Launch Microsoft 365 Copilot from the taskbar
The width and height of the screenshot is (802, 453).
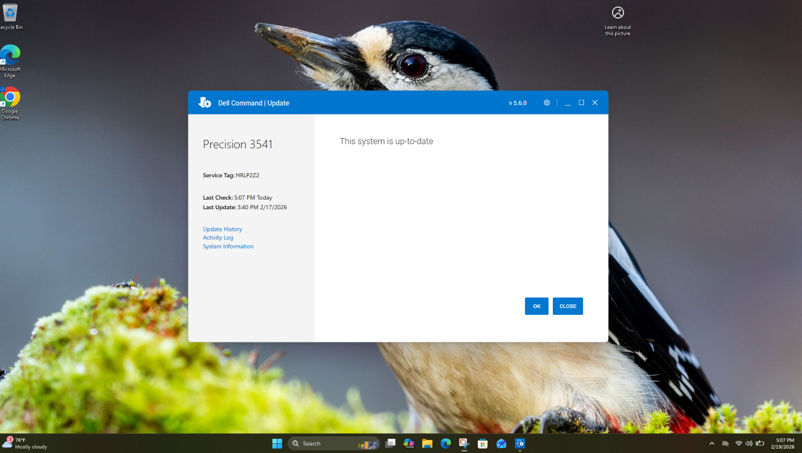(409, 443)
